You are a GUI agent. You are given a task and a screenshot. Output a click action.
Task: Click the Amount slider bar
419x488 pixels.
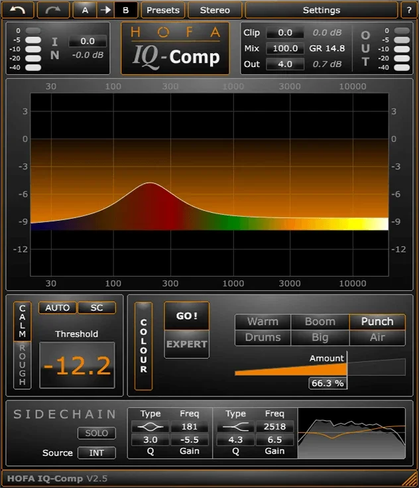click(x=320, y=367)
